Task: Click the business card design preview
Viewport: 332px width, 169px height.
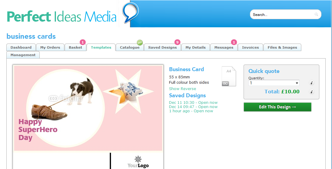Action: click(88, 117)
